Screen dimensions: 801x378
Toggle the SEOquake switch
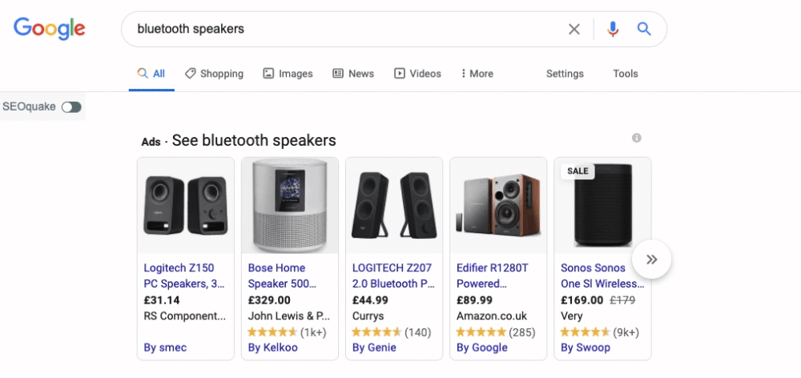coord(71,107)
